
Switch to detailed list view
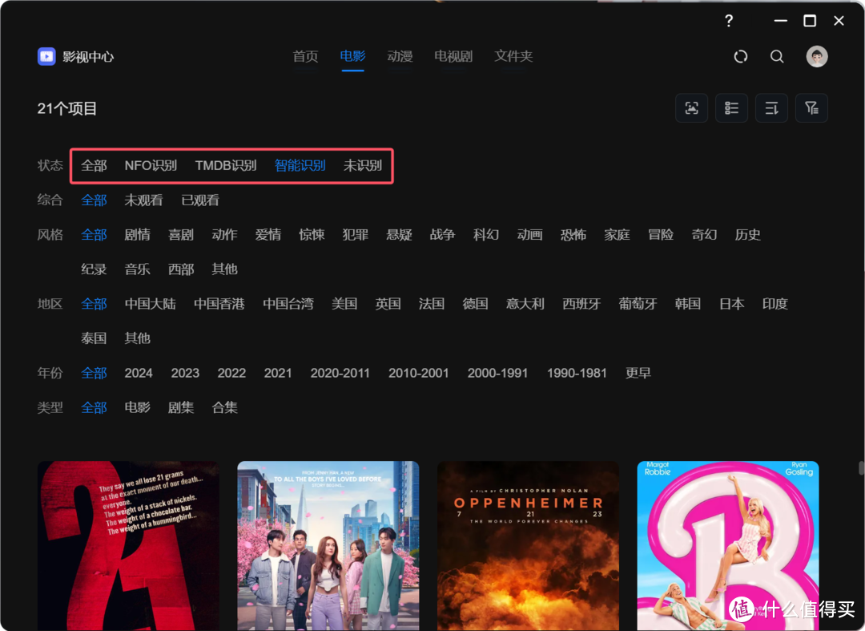(731, 107)
